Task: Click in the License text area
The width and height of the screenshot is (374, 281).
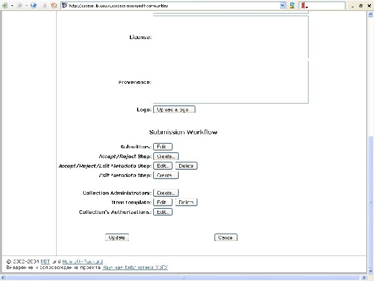Action: pos(231,37)
